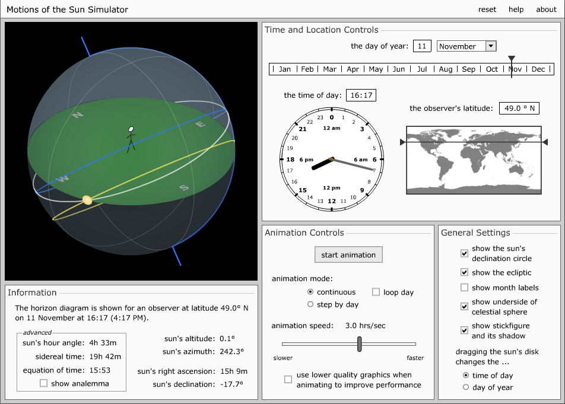Click the sun's hour angle value 4h 33m

(x=103, y=342)
